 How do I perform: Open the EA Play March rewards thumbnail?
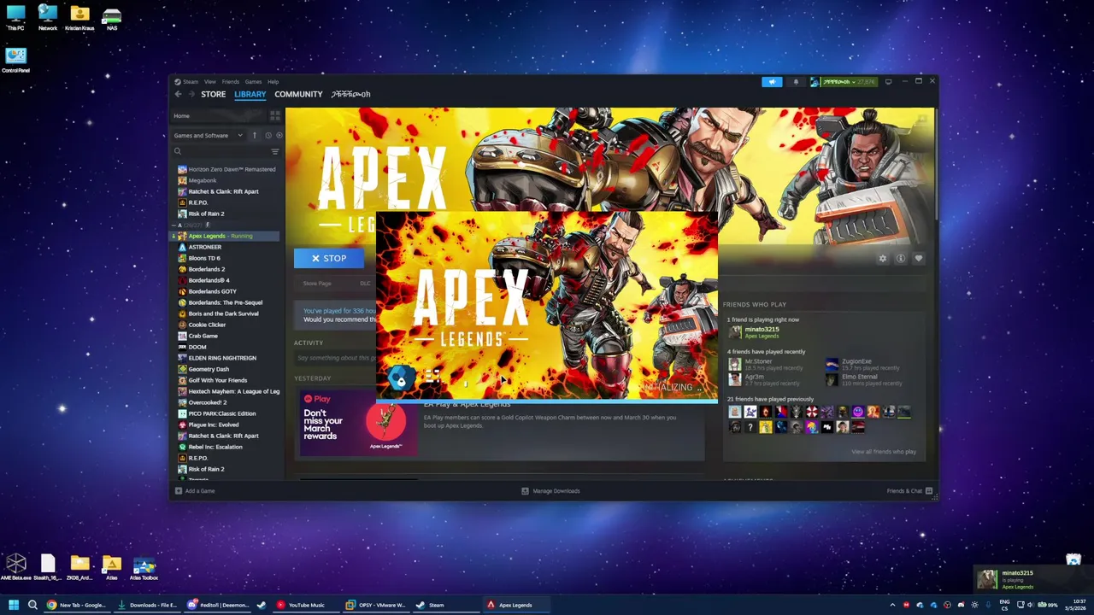click(357, 423)
